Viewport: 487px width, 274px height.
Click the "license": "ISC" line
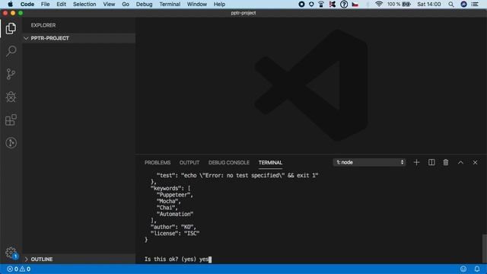(175, 234)
